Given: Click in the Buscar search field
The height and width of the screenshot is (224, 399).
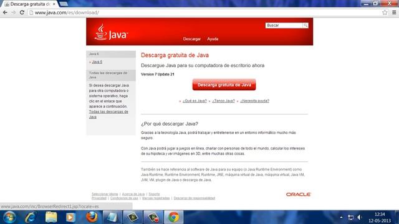Looking at the screenshot, I should 284,26.
